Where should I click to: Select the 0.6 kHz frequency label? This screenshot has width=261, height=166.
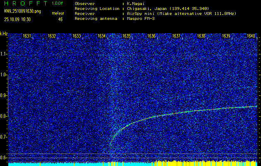tap(4, 157)
